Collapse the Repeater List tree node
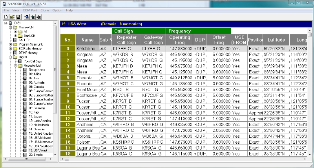The width and height of the screenshot is (314, 168). click(x=15, y=66)
